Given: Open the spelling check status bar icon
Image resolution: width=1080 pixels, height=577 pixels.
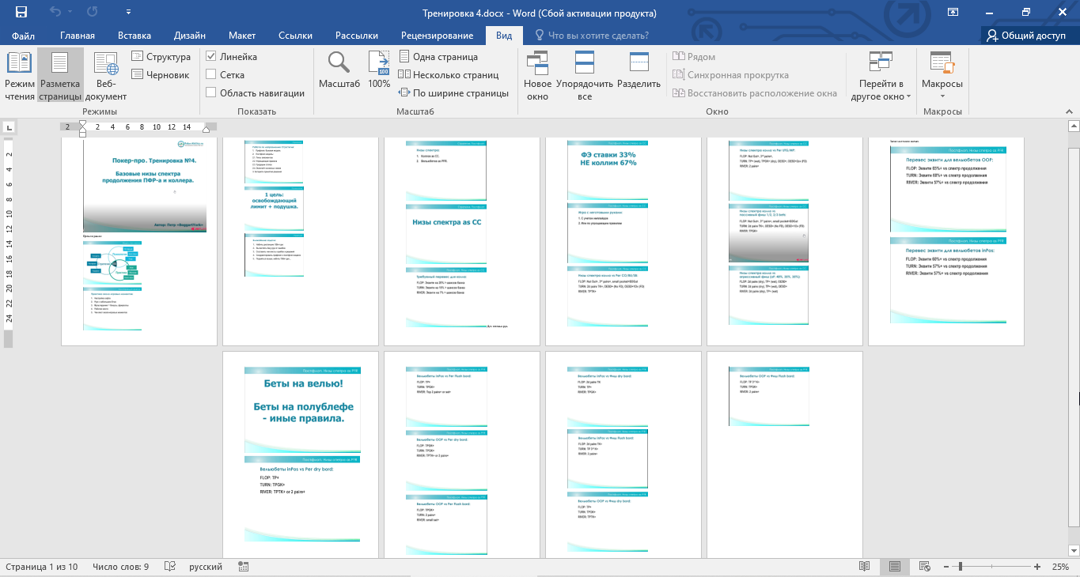Looking at the screenshot, I should 169,567.
